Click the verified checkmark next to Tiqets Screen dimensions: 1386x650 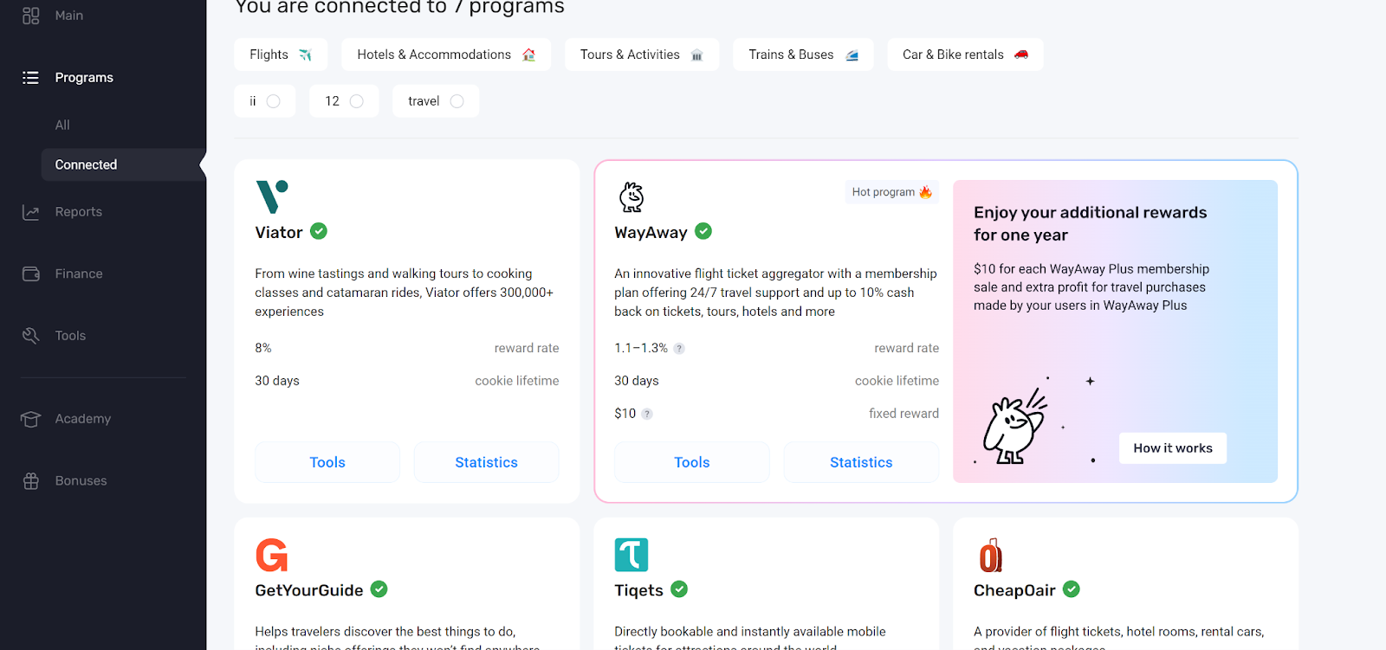coord(679,589)
